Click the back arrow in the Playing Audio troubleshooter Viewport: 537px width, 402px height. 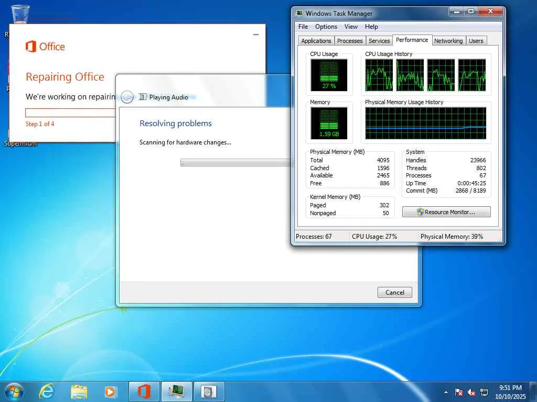pyautogui.click(x=127, y=97)
